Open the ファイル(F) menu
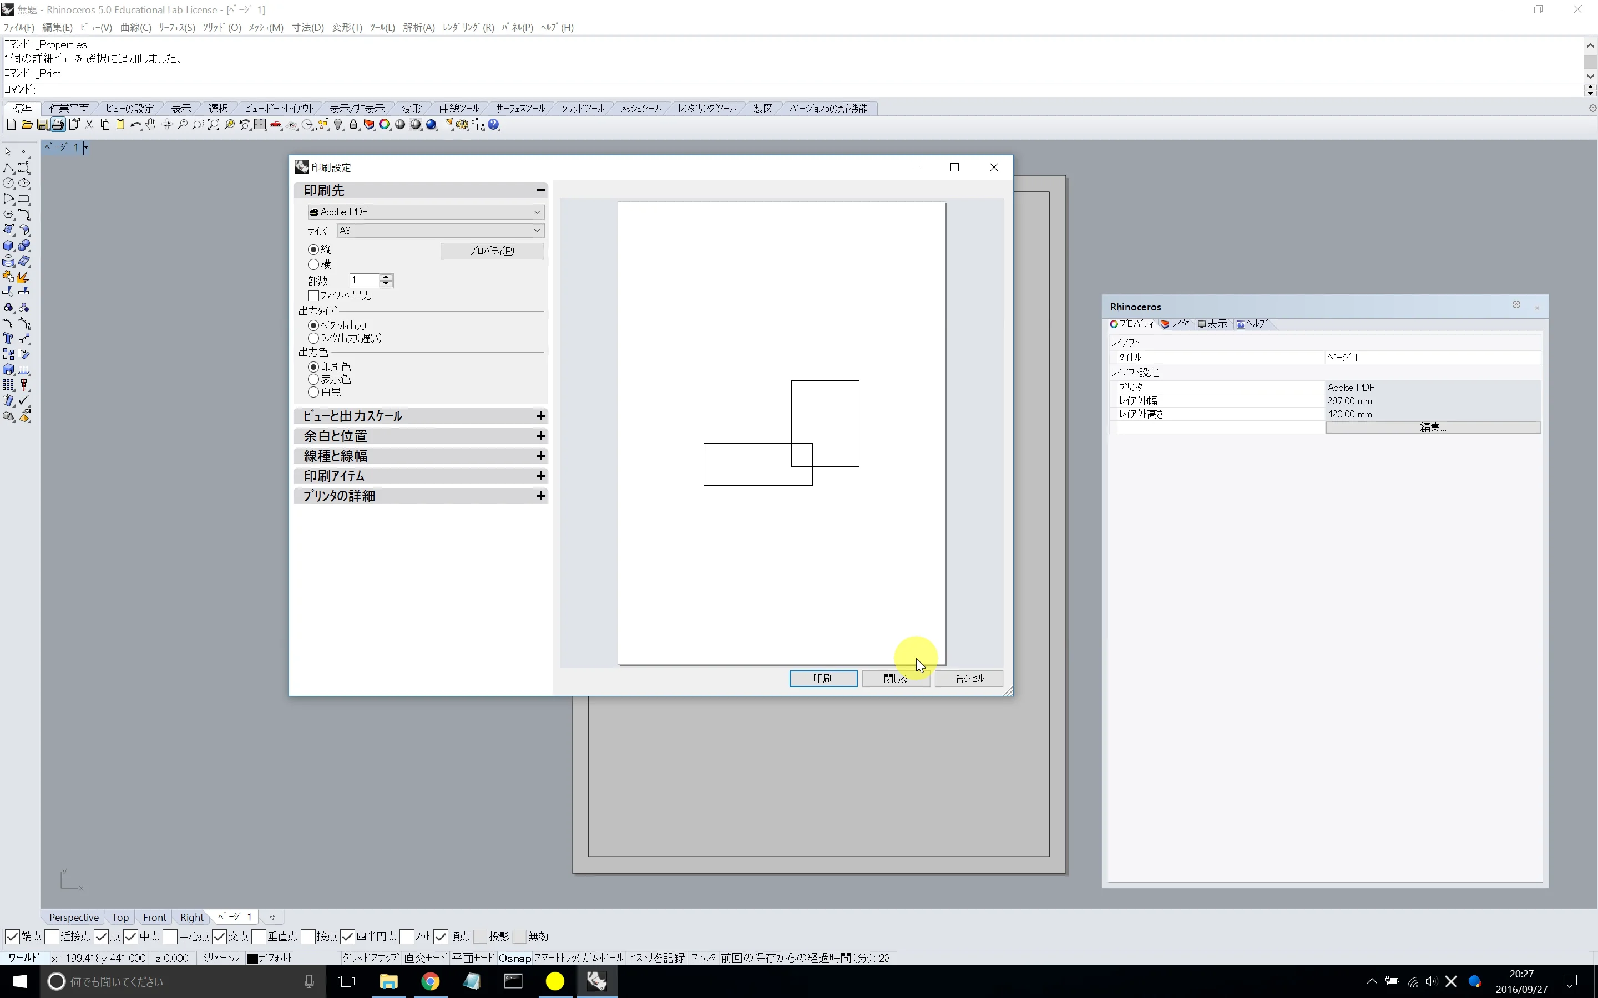Screen dimensions: 1598x998 (17, 27)
